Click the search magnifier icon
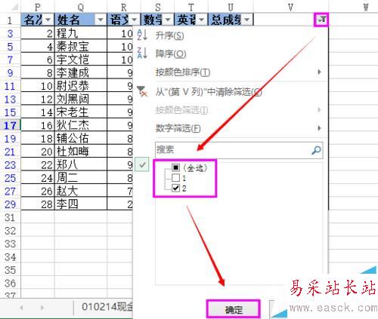This screenshot has height=319, width=378. [x=316, y=150]
